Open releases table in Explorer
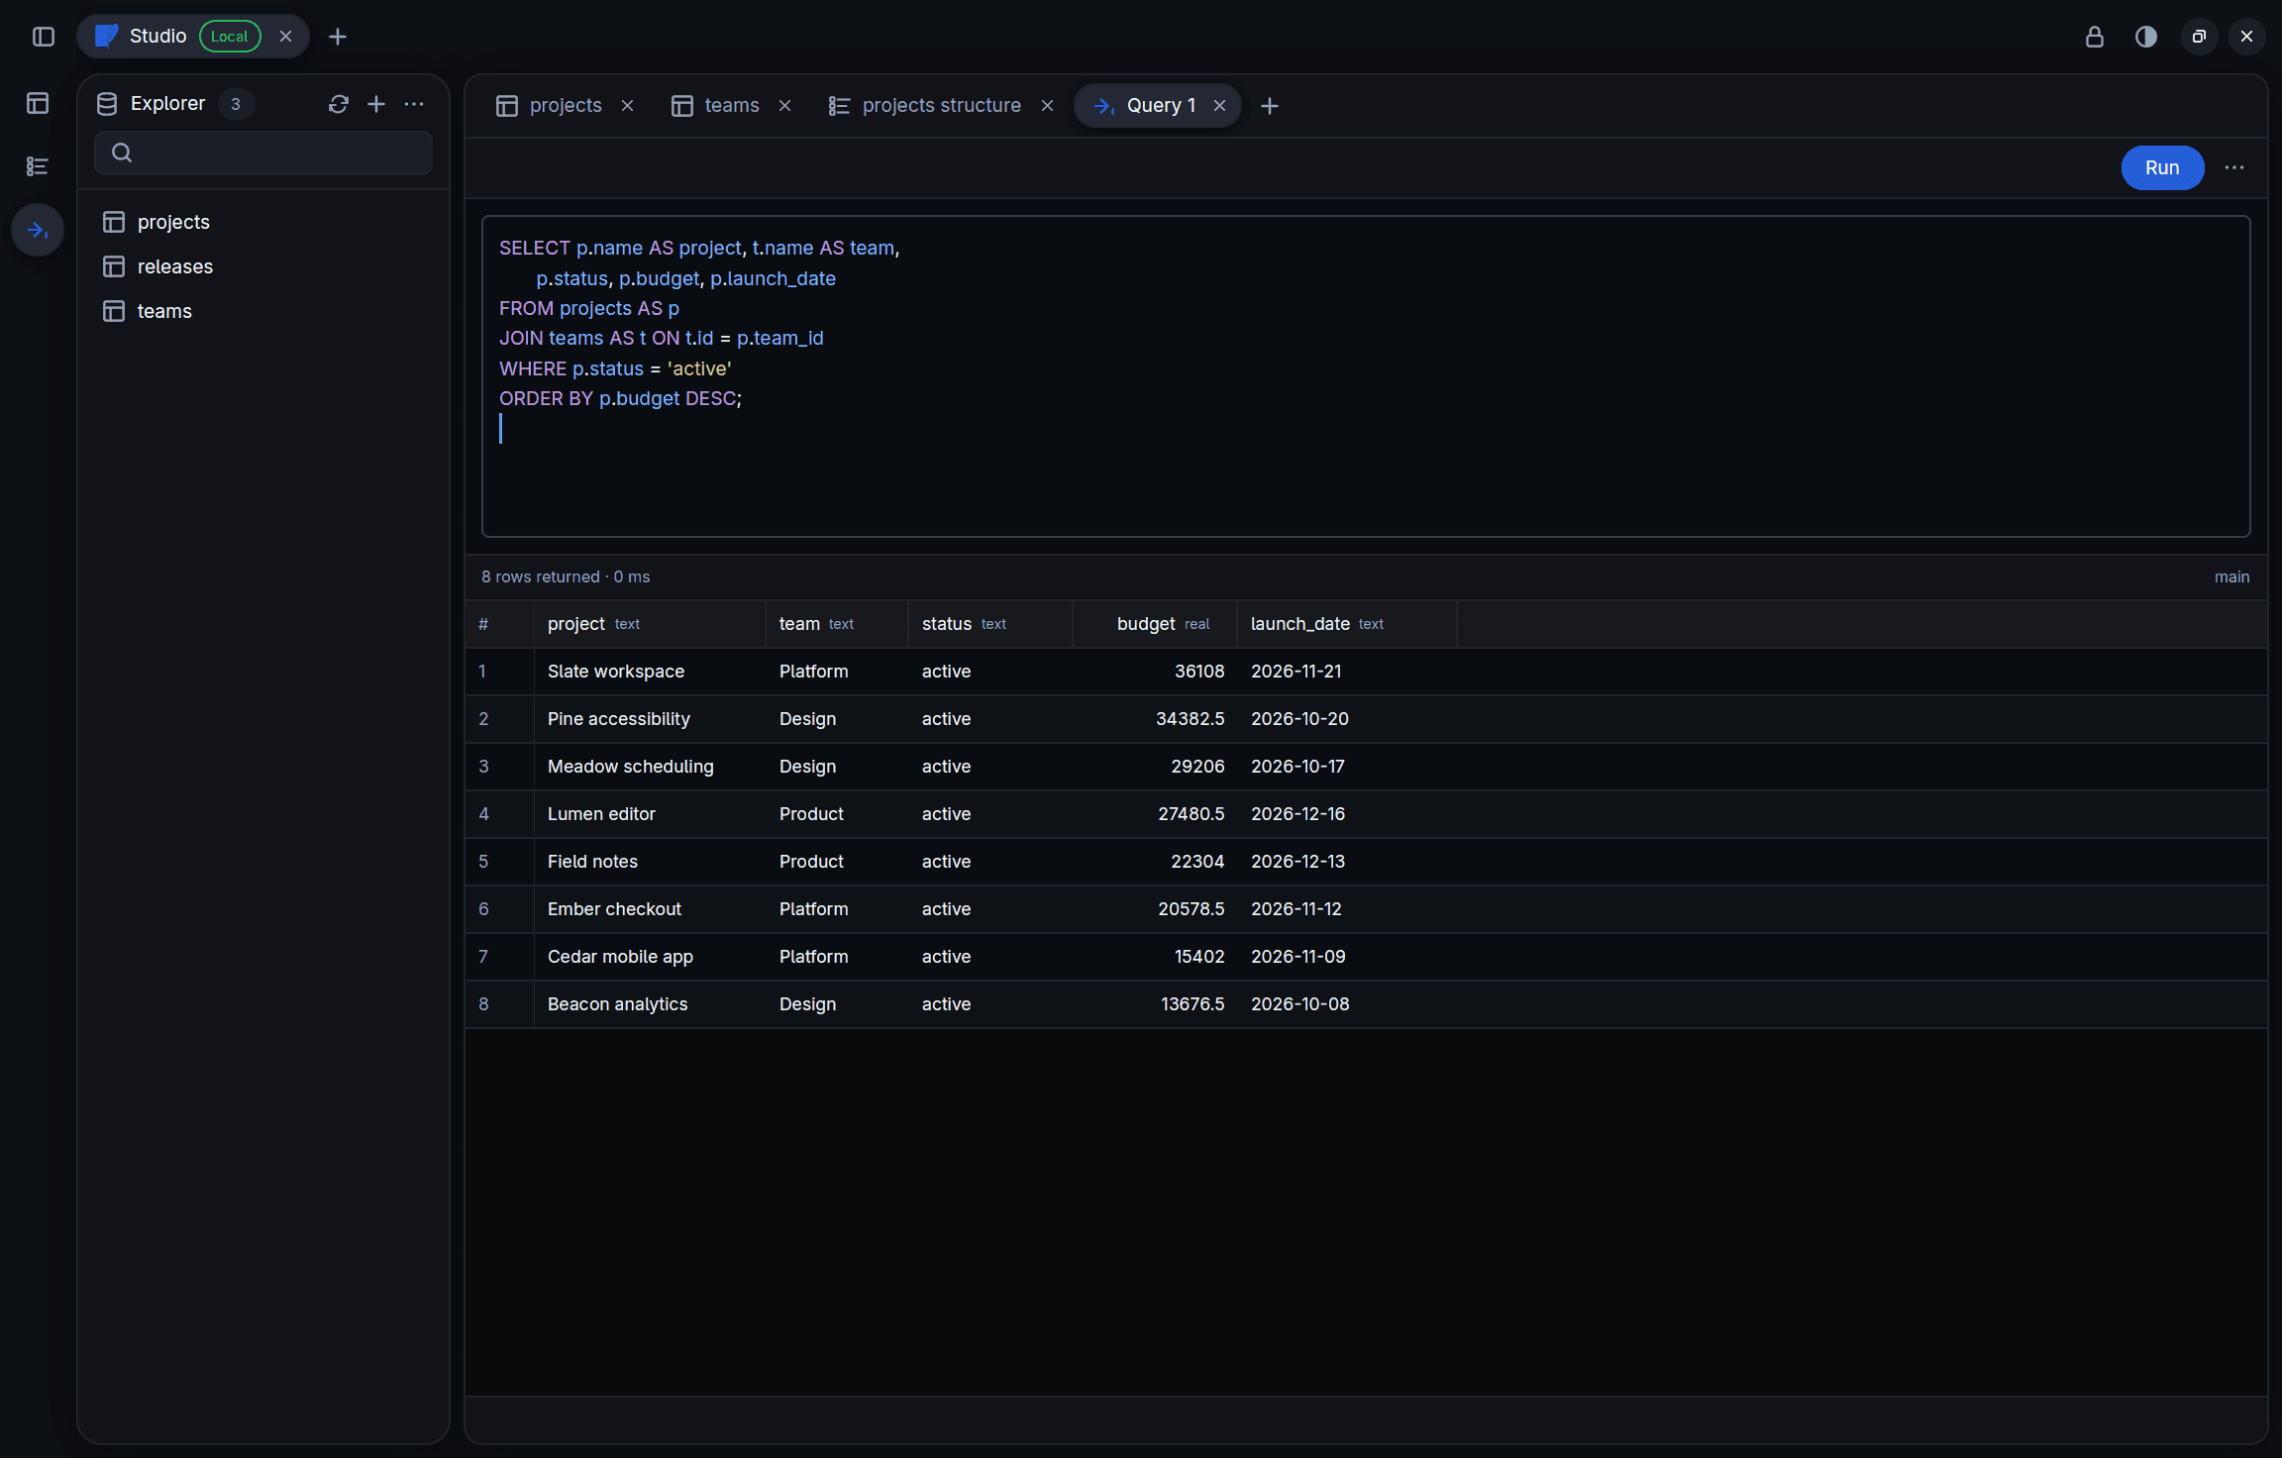Image resolution: width=2282 pixels, height=1458 pixels. coord(263,266)
